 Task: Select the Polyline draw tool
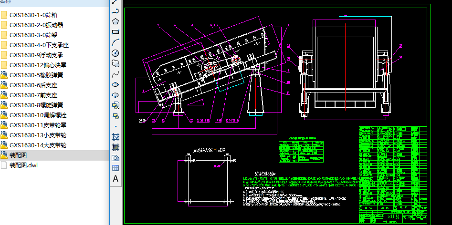[x=116, y=11]
